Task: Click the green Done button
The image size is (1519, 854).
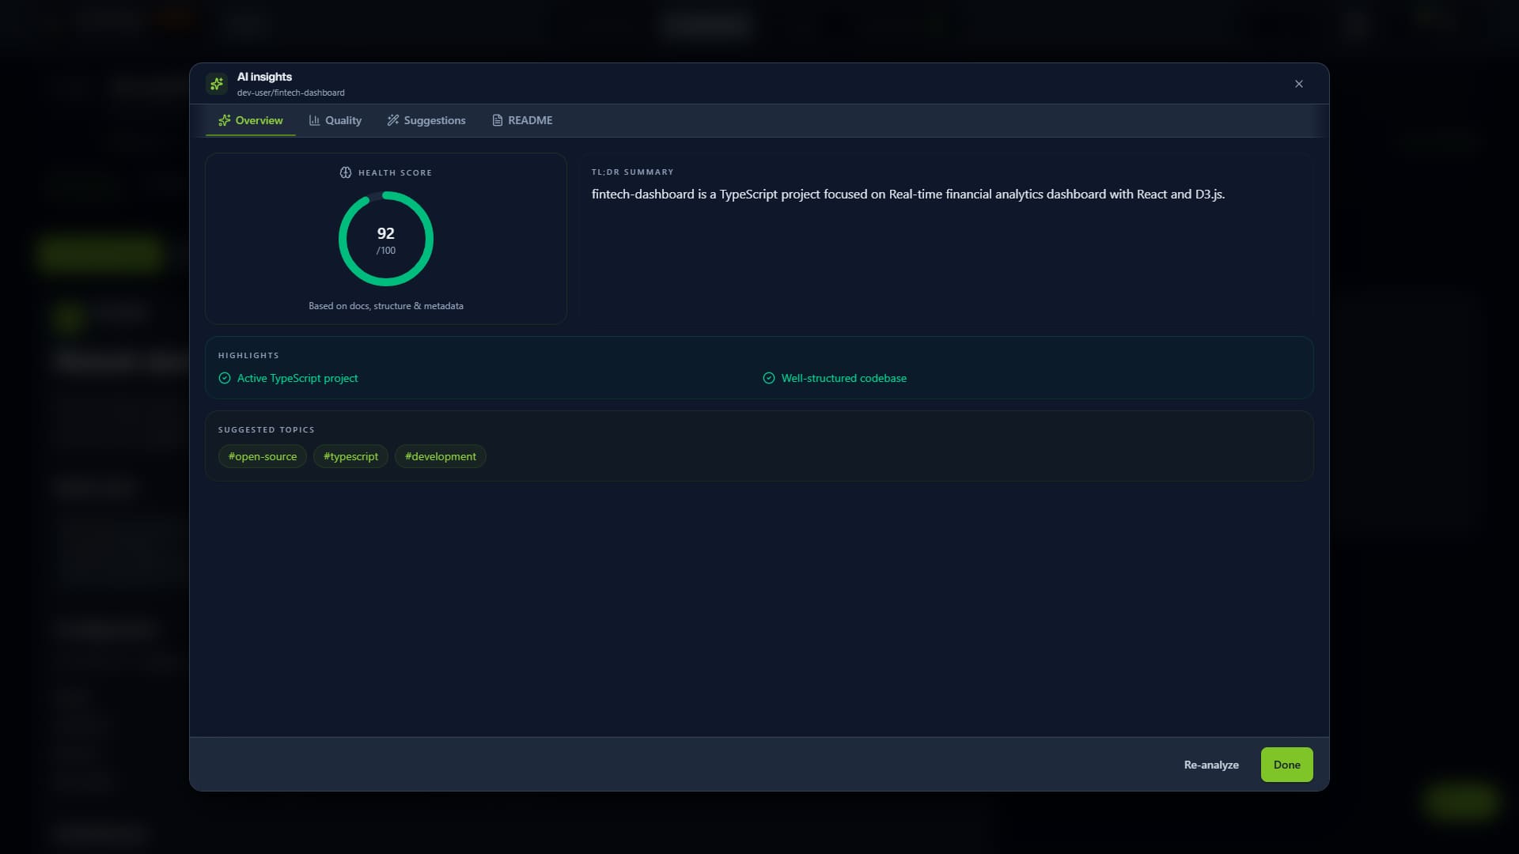Action: pyautogui.click(x=1287, y=765)
